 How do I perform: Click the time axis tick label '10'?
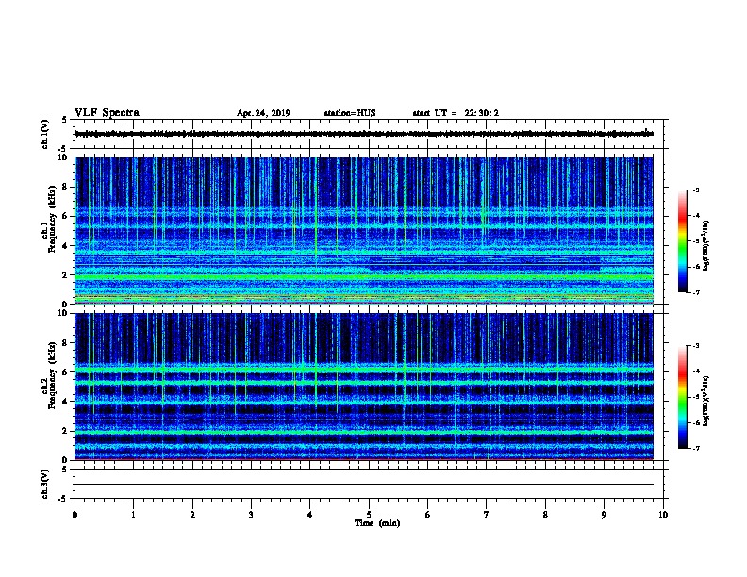[663, 515]
